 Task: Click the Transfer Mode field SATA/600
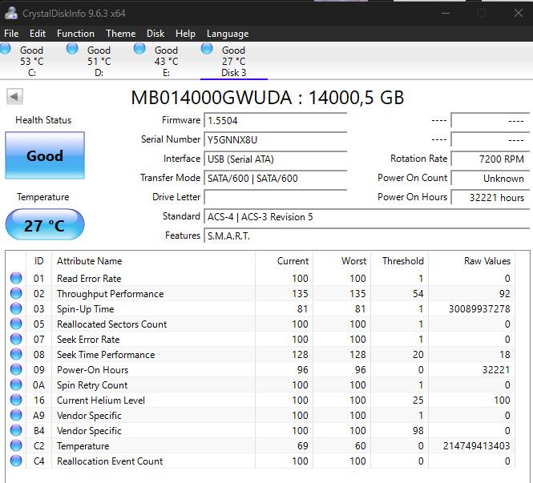coord(276,179)
